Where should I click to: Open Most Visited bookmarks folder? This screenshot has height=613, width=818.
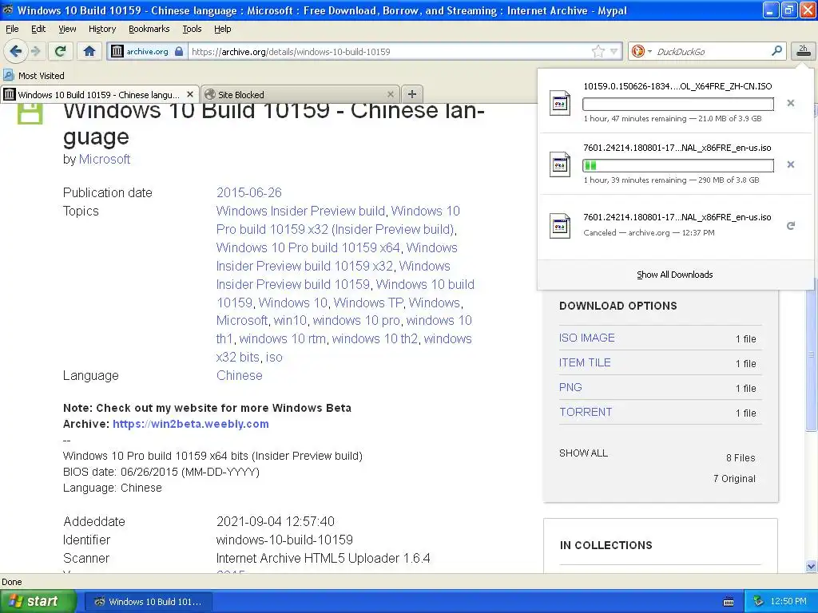click(x=34, y=75)
